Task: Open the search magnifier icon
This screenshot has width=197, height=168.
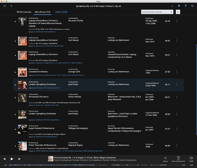Action: click(x=192, y=6)
